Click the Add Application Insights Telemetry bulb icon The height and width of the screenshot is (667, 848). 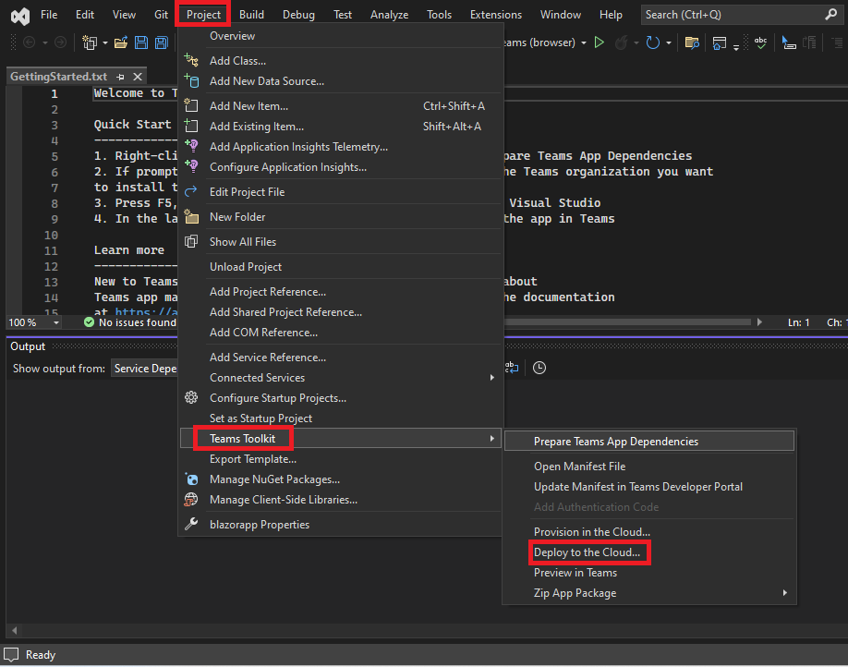191,146
